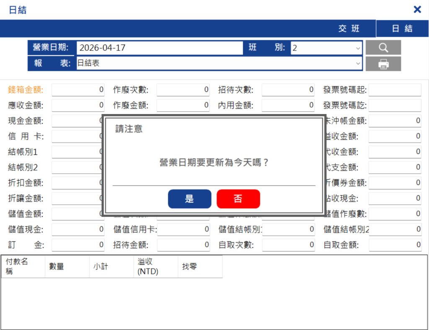Close the 日結 window with X
This screenshot has width=429, height=330.
click(x=417, y=10)
